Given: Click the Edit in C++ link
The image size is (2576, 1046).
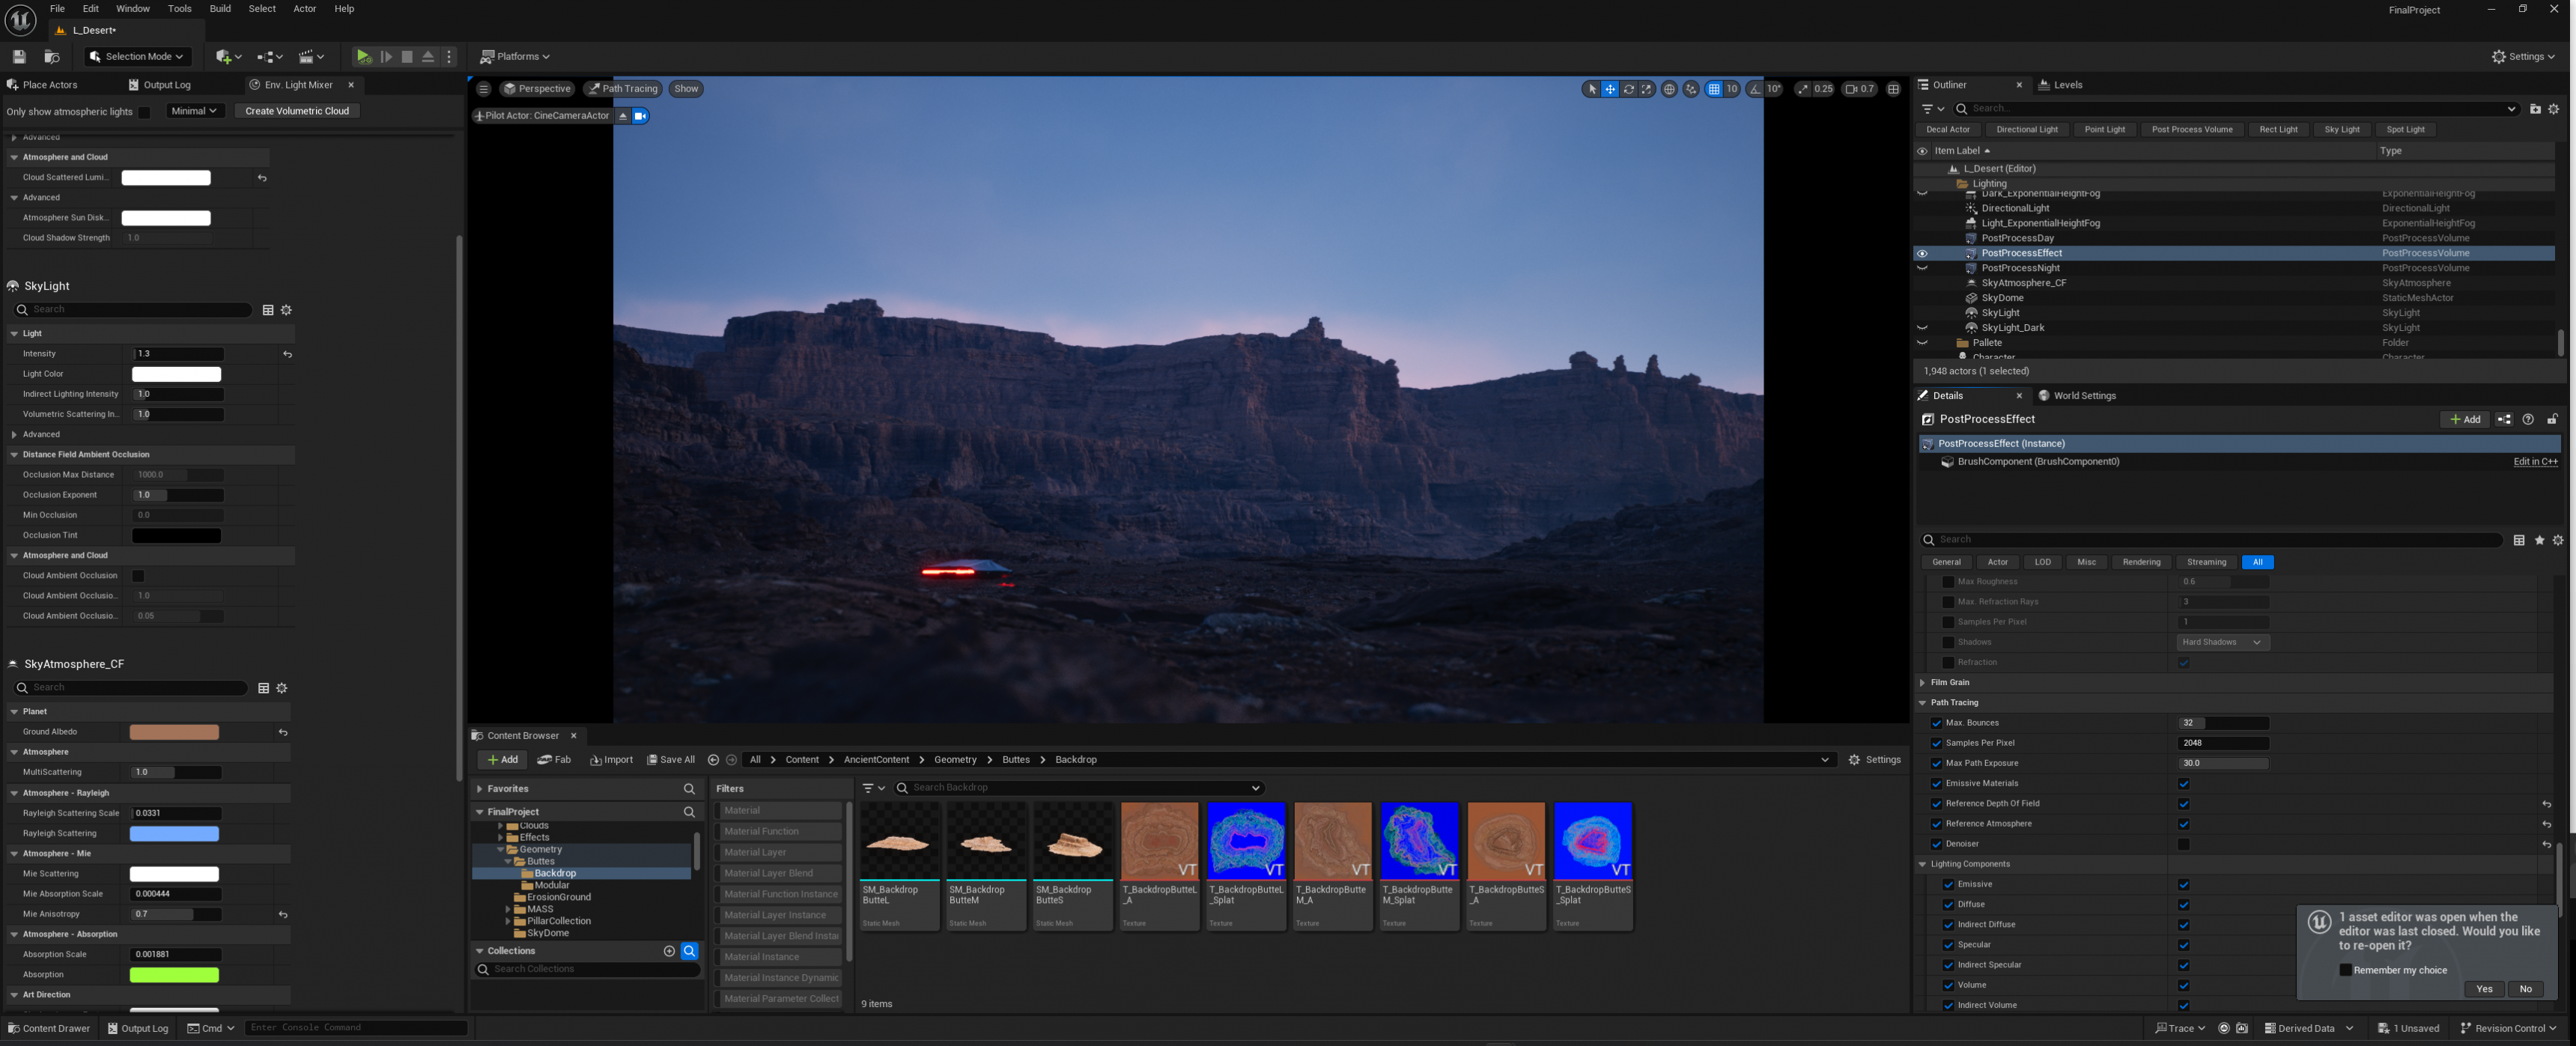Looking at the screenshot, I should click(x=2534, y=462).
